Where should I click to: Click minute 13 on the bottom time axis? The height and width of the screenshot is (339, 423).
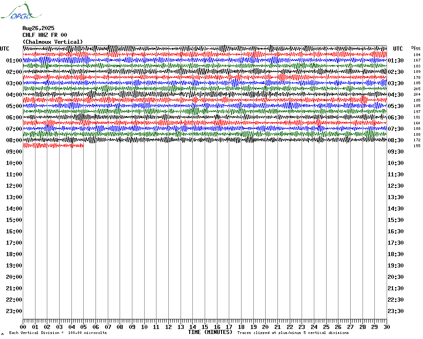coord(181,327)
